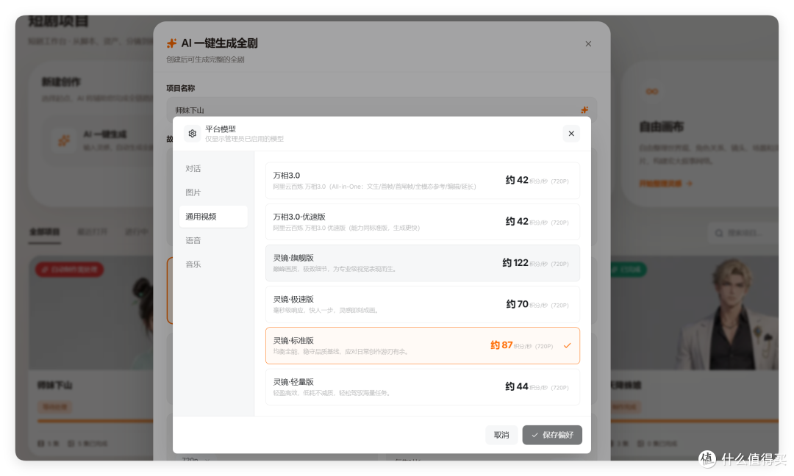Open the 音乐 category
794x476 pixels.
coord(213,264)
